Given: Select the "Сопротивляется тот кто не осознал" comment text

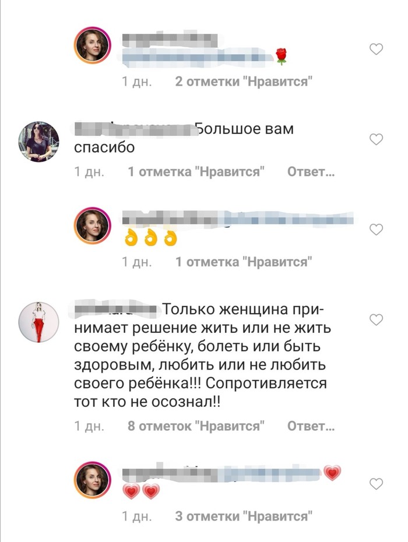Looking at the screenshot, I should [x=201, y=393].
